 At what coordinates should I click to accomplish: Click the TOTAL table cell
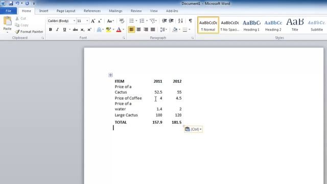click(x=121, y=122)
